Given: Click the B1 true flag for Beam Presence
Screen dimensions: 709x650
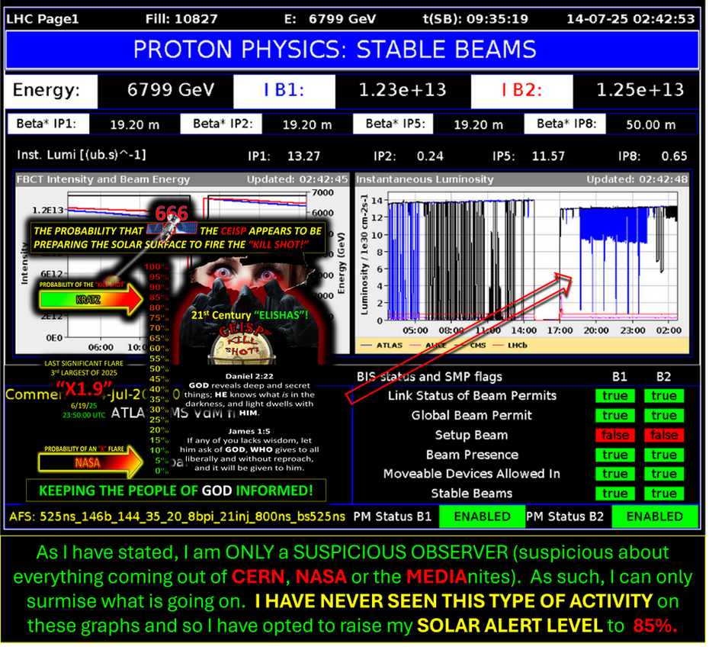Looking at the screenshot, I should [615, 455].
